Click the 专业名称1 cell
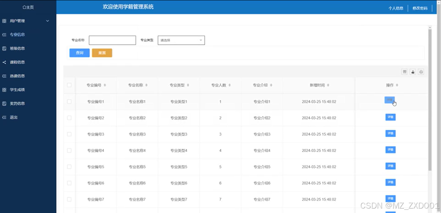441x213 pixels. point(137,102)
